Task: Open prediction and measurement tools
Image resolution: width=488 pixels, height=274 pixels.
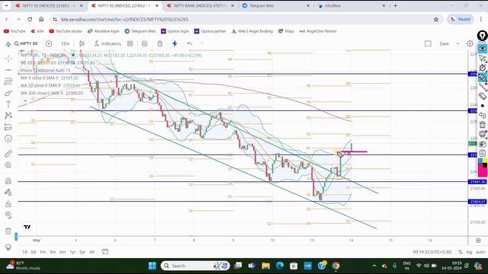Action: coord(8,127)
